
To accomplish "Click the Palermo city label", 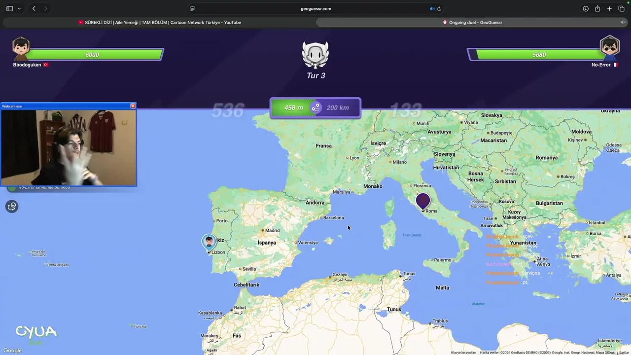I will pyautogui.click(x=443, y=260).
